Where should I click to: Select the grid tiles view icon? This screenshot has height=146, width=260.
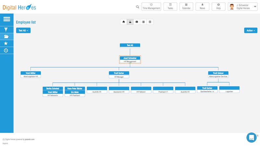[x=150, y=22]
